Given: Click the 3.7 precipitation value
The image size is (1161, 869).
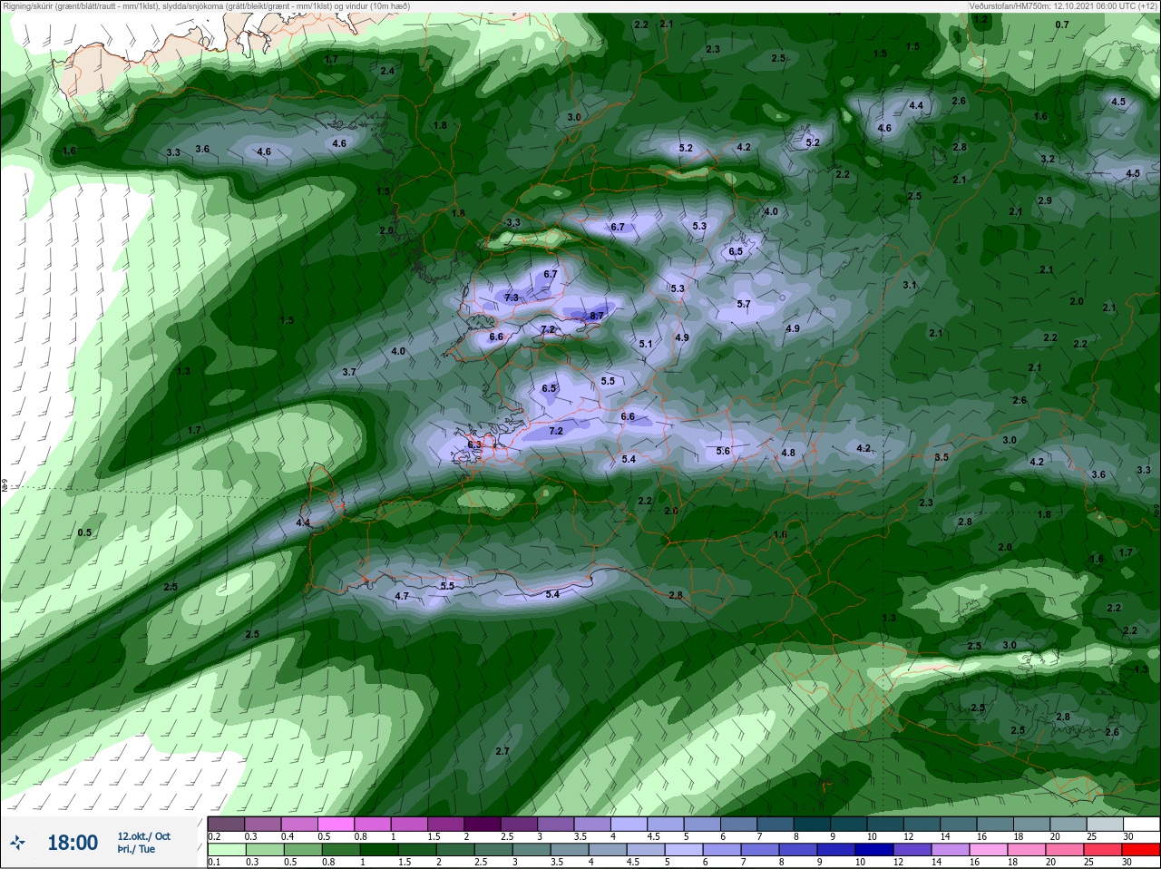Looking at the screenshot, I should coord(349,372).
